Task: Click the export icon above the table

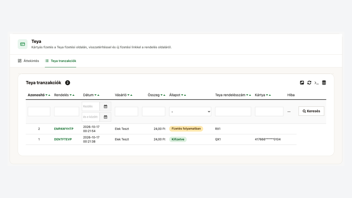Action: click(302, 83)
